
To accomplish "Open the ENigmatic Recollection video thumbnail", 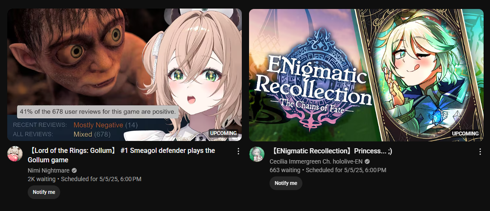I will click(366, 75).
